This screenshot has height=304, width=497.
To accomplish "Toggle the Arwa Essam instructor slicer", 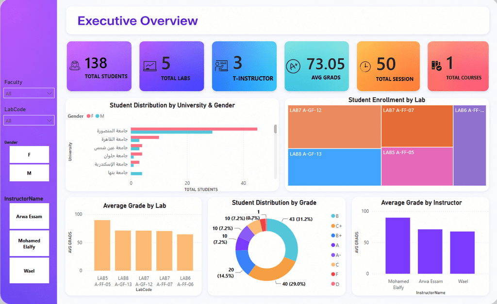I will (x=29, y=216).
